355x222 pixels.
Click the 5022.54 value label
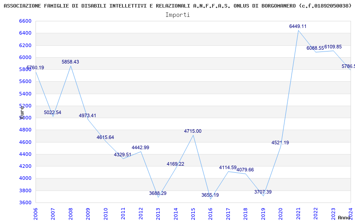pyautogui.click(x=52, y=113)
